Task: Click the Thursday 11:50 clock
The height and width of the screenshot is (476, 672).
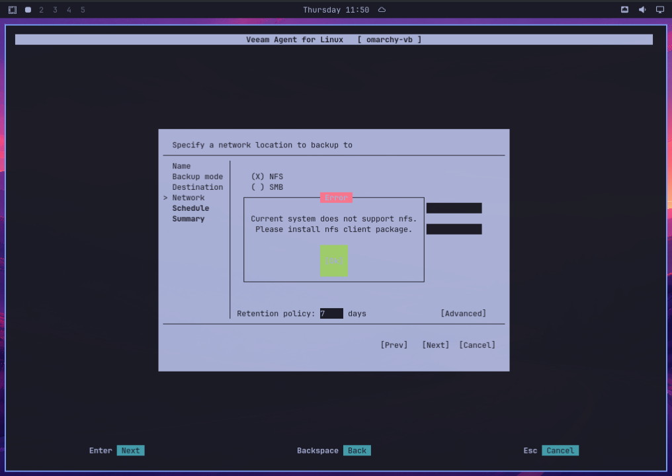Action: pos(336,10)
